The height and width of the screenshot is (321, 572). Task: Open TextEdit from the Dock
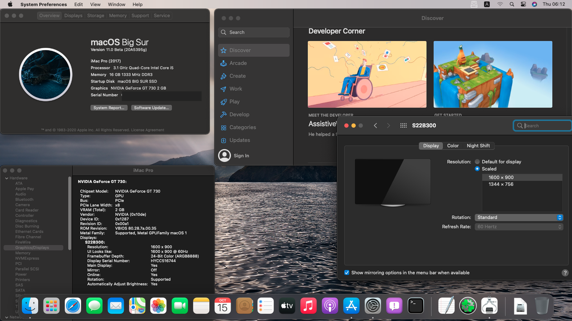tap(446, 306)
